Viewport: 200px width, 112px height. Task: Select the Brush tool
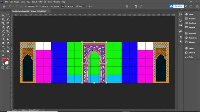click(x=3, y=31)
